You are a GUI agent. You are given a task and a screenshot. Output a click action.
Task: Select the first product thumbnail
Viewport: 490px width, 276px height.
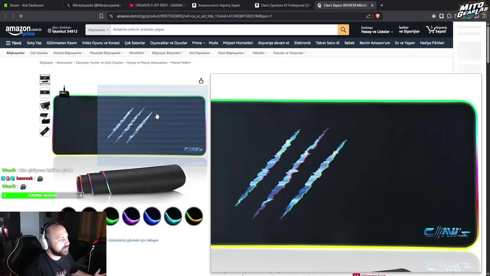click(45, 80)
